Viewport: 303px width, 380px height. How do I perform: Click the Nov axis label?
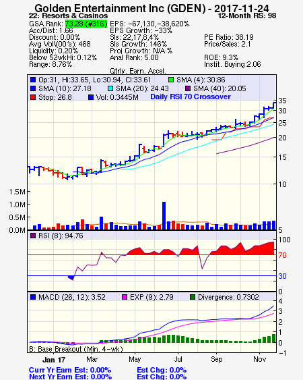(x=259, y=359)
